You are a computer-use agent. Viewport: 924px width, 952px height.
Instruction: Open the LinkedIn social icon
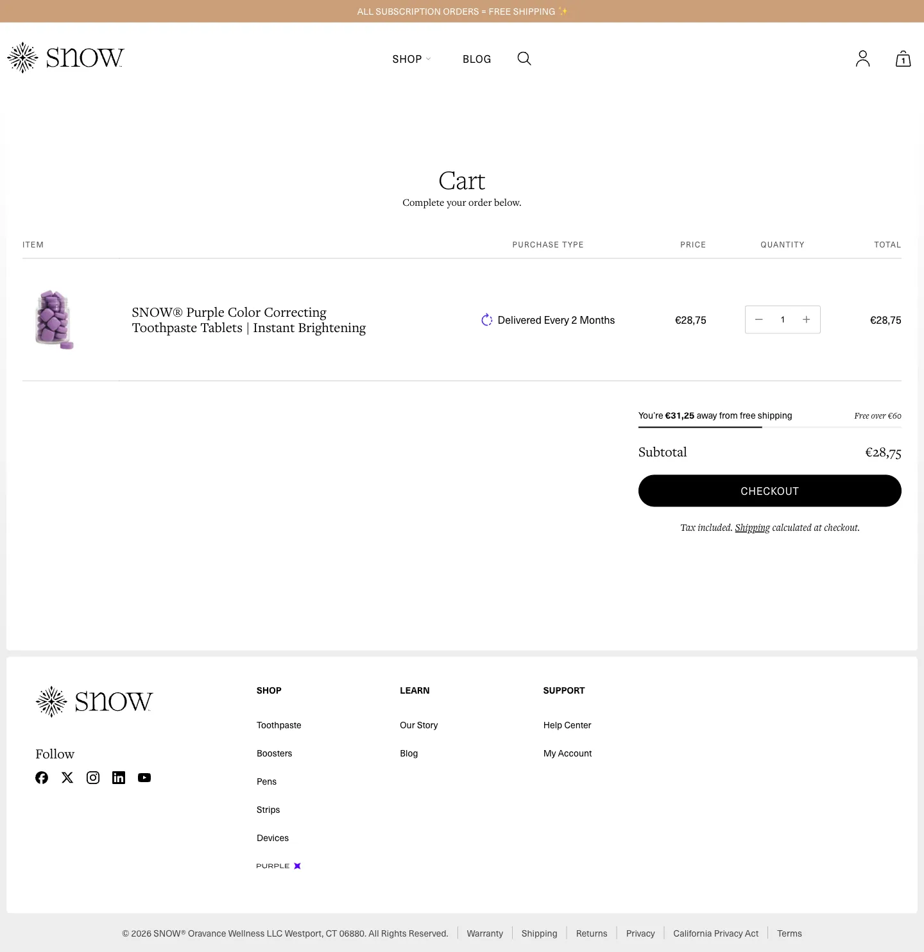[x=119, y=778]
